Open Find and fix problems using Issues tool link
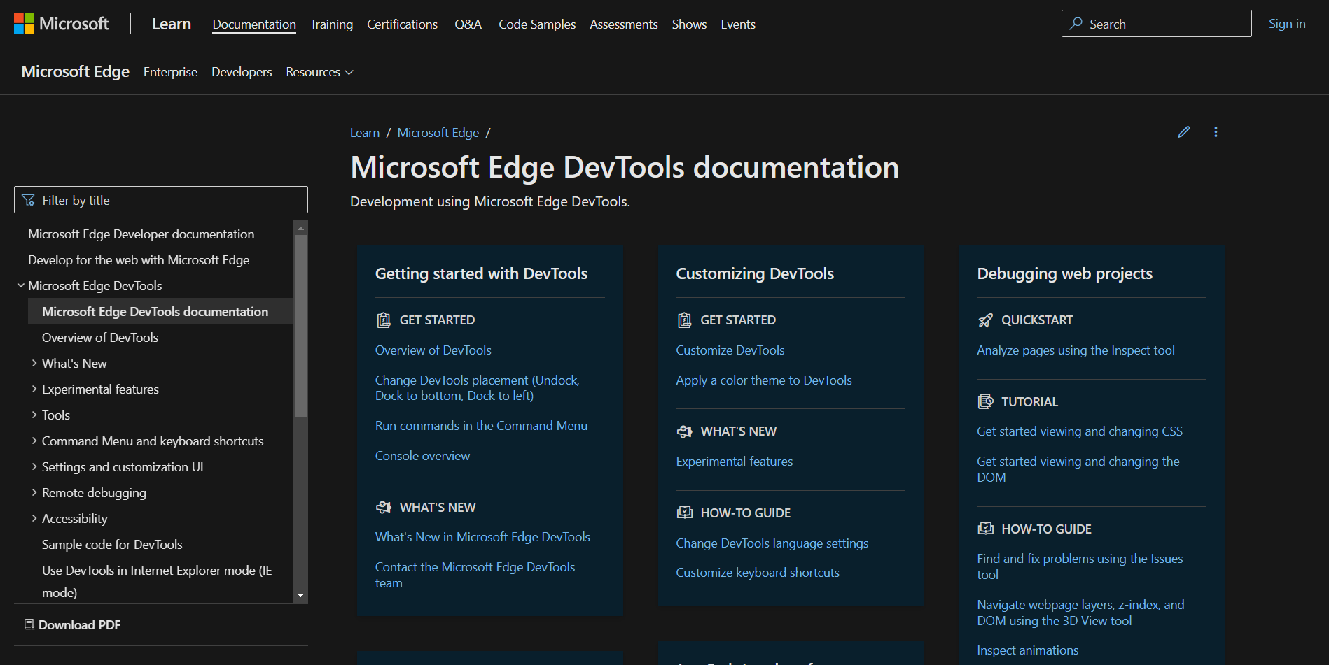The width and height of the screenshot is (1329, 665). pyautogui.click(x=1080, y=566)
